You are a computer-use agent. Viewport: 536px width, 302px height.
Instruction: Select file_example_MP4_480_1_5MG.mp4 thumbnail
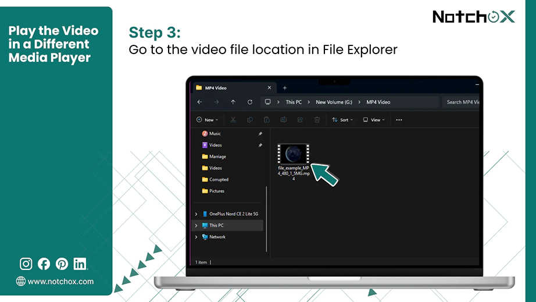294,154
